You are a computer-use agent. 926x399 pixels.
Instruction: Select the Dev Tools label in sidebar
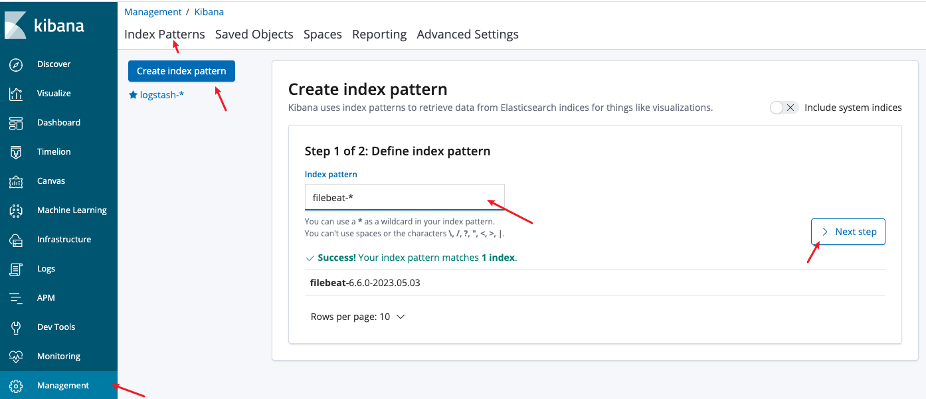pyautogui.click(x=56, y=327)
